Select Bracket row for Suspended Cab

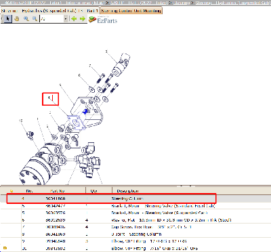coord(135,213)
